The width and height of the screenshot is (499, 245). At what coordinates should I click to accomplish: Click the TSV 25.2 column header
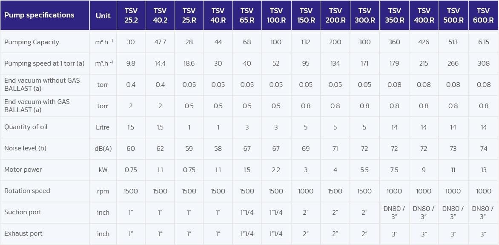(131, 16)
